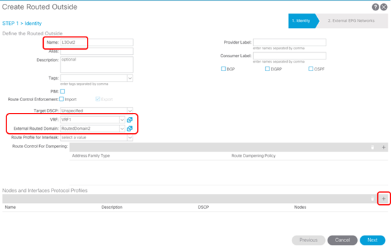This screenshot has height=248, width=391.
Task: Click the Name input field
Action: pyautogui.click(x=97, y=42)
